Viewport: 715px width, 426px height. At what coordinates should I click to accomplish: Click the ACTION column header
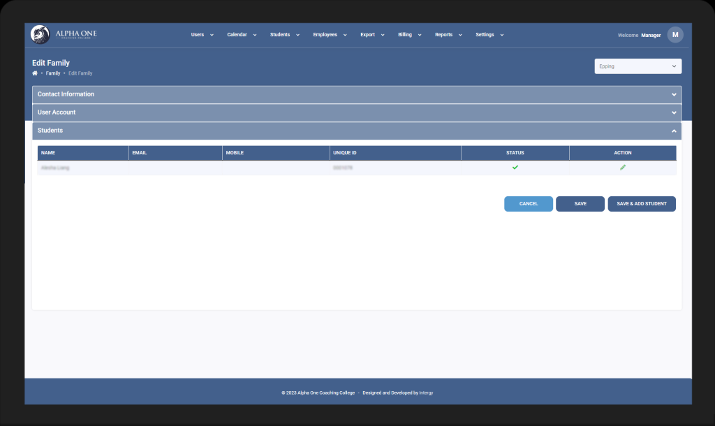[x=622, y=153]
